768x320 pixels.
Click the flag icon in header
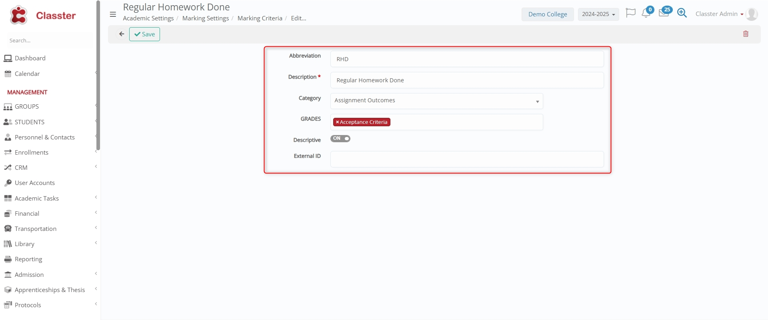click(630, 13)
